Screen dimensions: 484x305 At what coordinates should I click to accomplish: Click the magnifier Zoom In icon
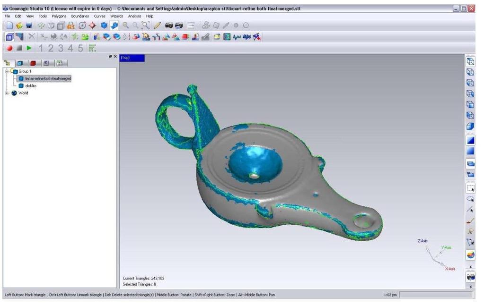pyautogui.click(x=126, y=25)
